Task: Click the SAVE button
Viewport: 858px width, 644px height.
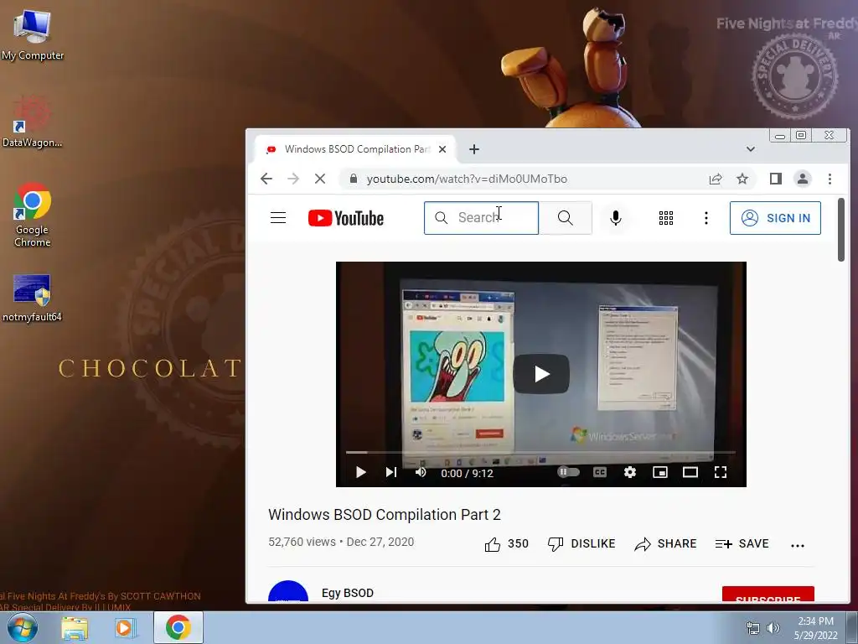Action: (x=742, y=543)
